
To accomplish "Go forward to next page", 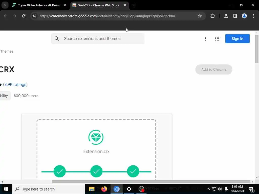I will [15, 16].
